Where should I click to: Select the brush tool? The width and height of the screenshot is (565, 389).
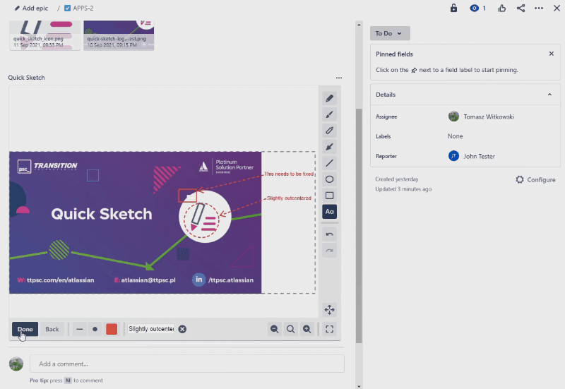(329, 114)
